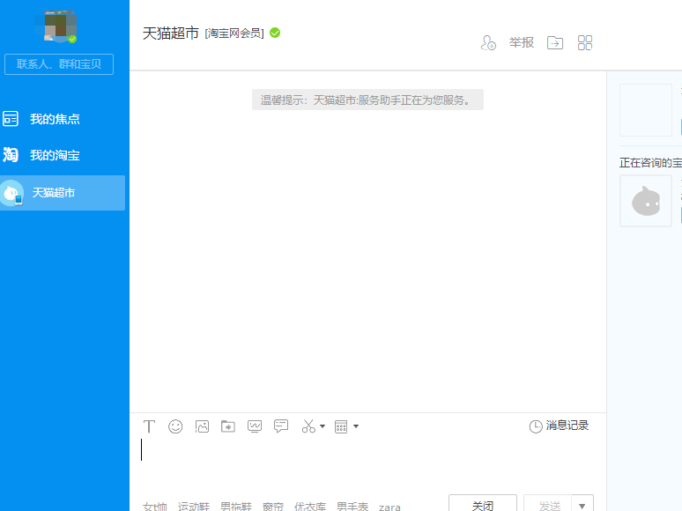Image resolution: width=682 pixels, height=511 pixels.
Task: Expand the screenshot options dropdown arrow
Action: pyautogui.click(x=322, y=426)
